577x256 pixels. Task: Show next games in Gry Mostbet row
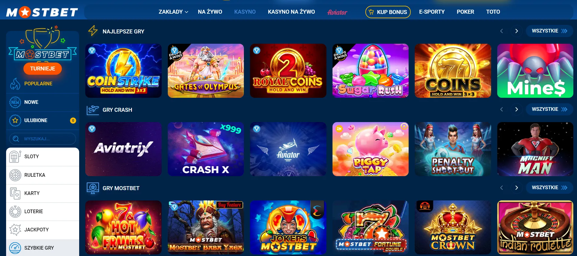pyautogui.click(x=516, y=188)
